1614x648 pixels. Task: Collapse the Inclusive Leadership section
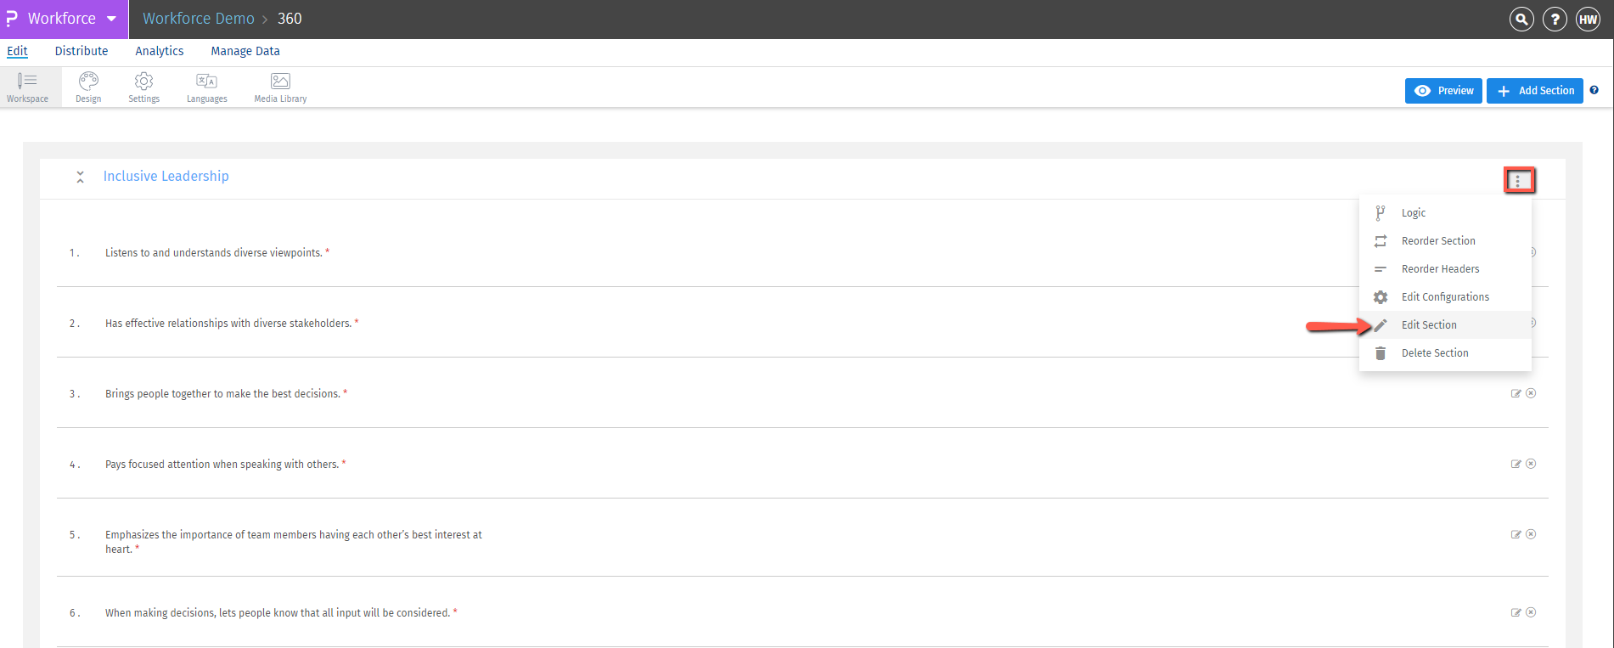point(80,176)
